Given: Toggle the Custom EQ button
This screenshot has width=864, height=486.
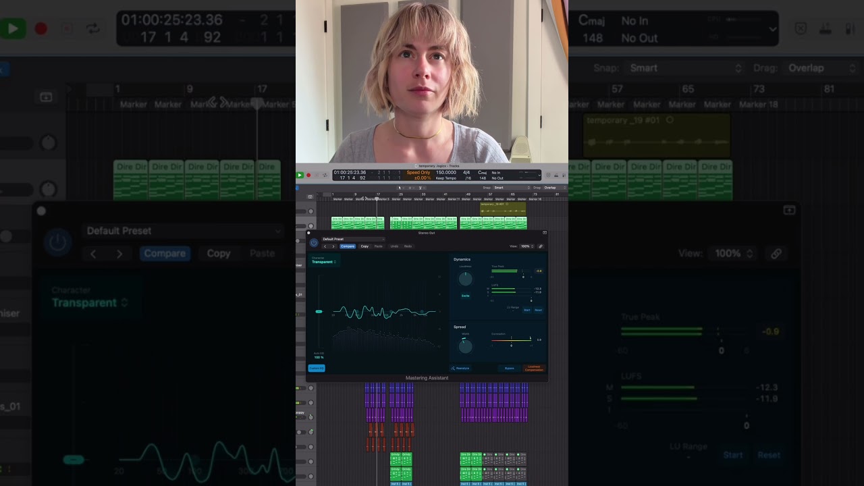Looking at the screenshot, I should pyautogui.click(x=316, y=368).
